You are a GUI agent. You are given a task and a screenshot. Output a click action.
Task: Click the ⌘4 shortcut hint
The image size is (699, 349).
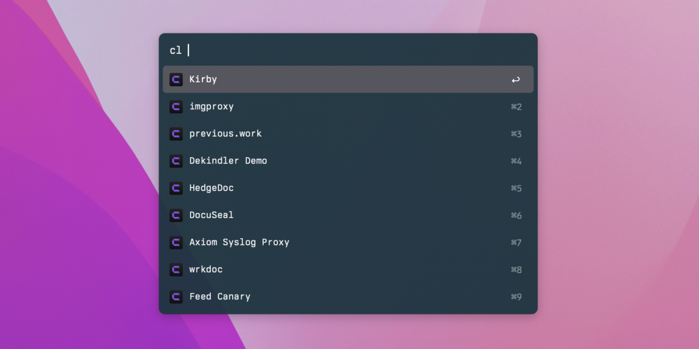[516, 161]
